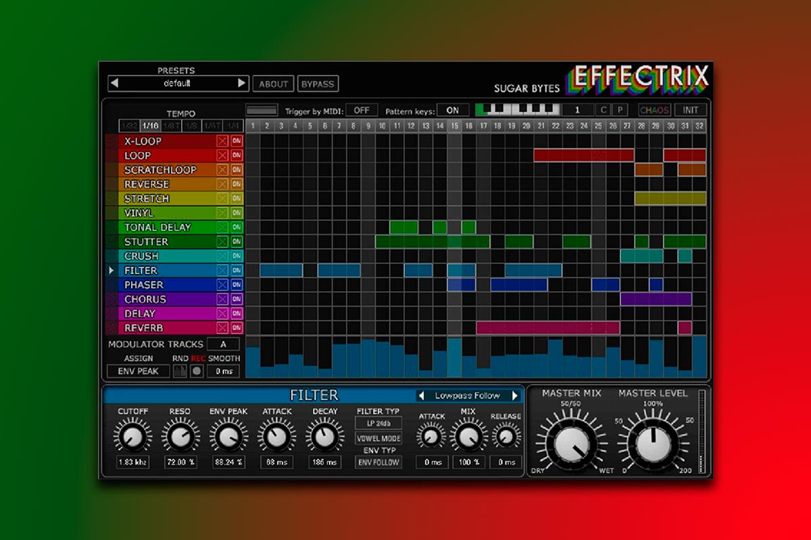The height and width of the screenshot is (540, 811).
Task: Click the cutoff value field 1.83 khz
Action: [x=132, y=462]
